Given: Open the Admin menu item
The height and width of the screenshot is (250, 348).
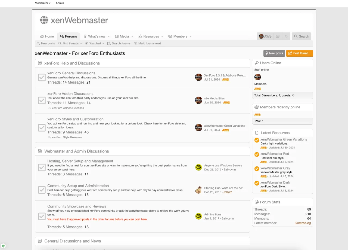Looking at the screenshot, I should pos(60,3).
